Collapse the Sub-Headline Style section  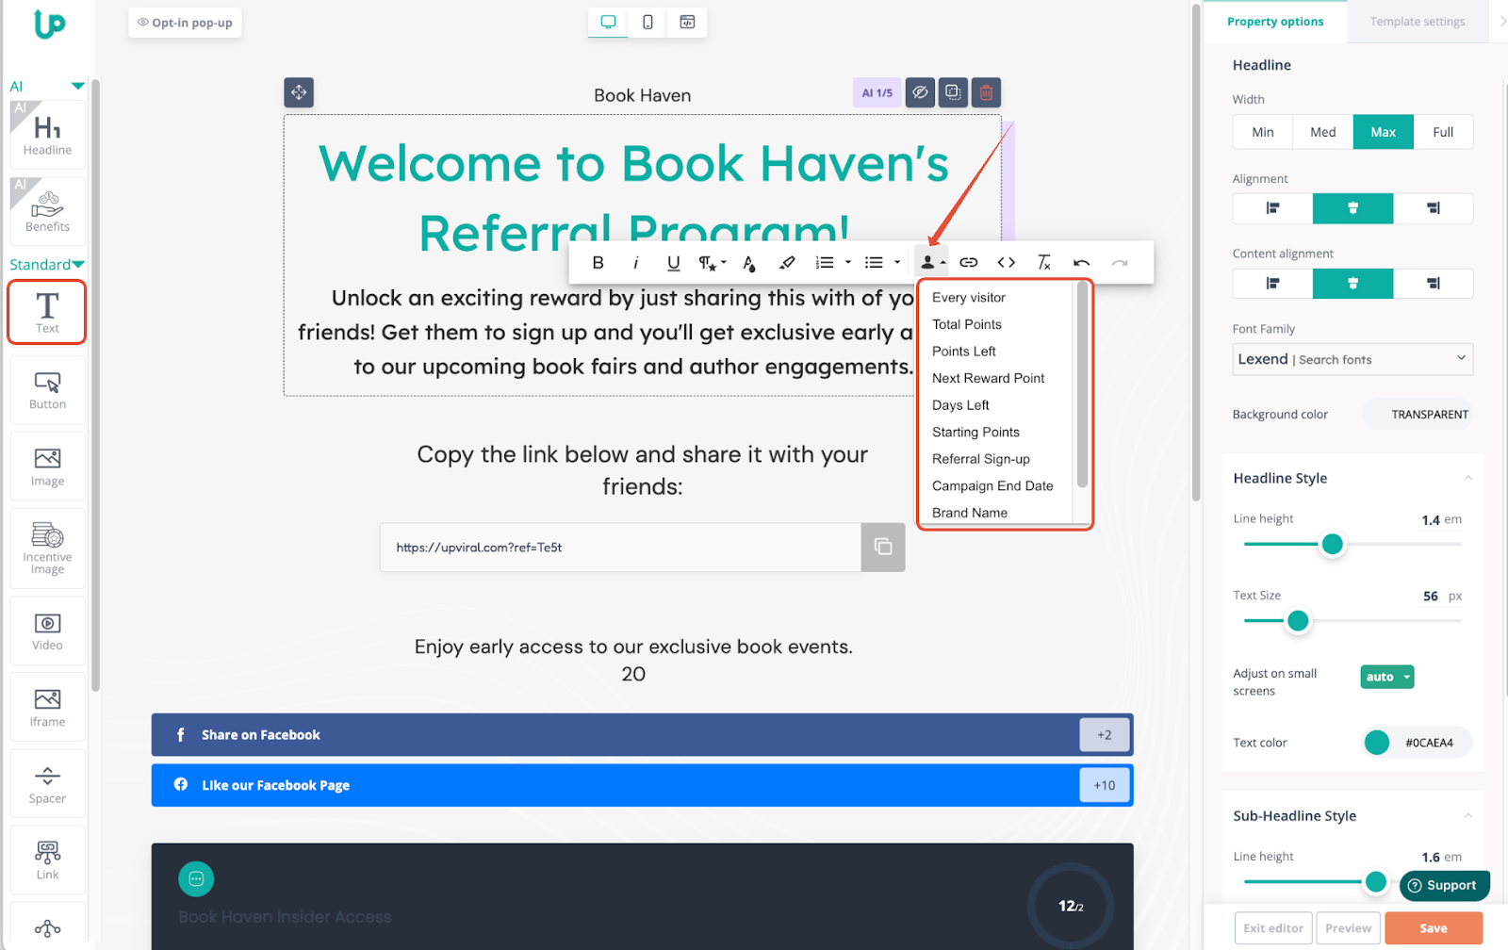coord(1467,816)
